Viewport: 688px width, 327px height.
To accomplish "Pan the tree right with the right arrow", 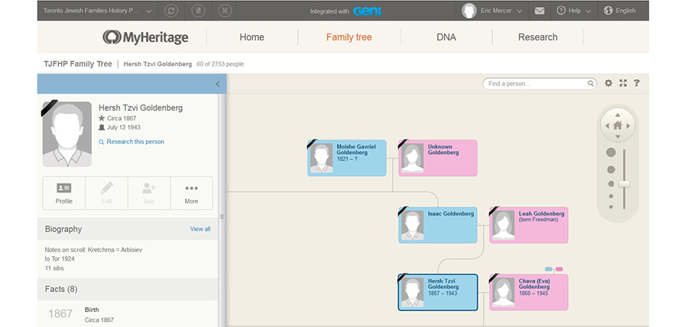I will [x=628, y=126].
